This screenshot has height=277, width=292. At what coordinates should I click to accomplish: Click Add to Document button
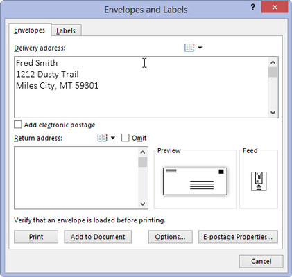click(x=98, y=237)
